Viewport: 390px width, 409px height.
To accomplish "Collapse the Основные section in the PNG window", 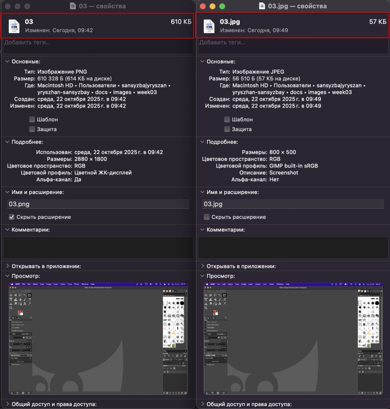I will 7,62.
